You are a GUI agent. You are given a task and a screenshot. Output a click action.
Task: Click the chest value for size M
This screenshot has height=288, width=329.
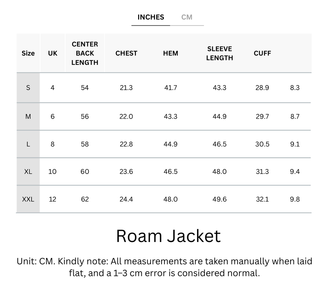point(126,116)
